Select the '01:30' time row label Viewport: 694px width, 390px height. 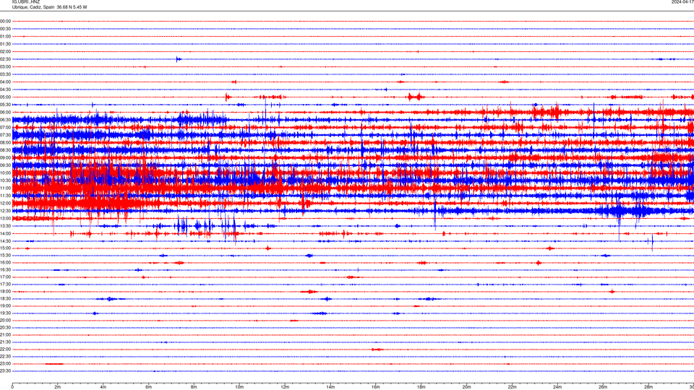pyautogui.click(x=5, y=44)
